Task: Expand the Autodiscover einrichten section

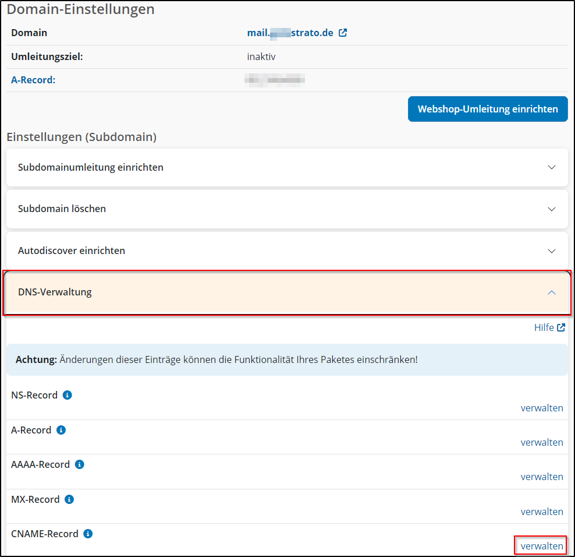Action: [287, 251]
